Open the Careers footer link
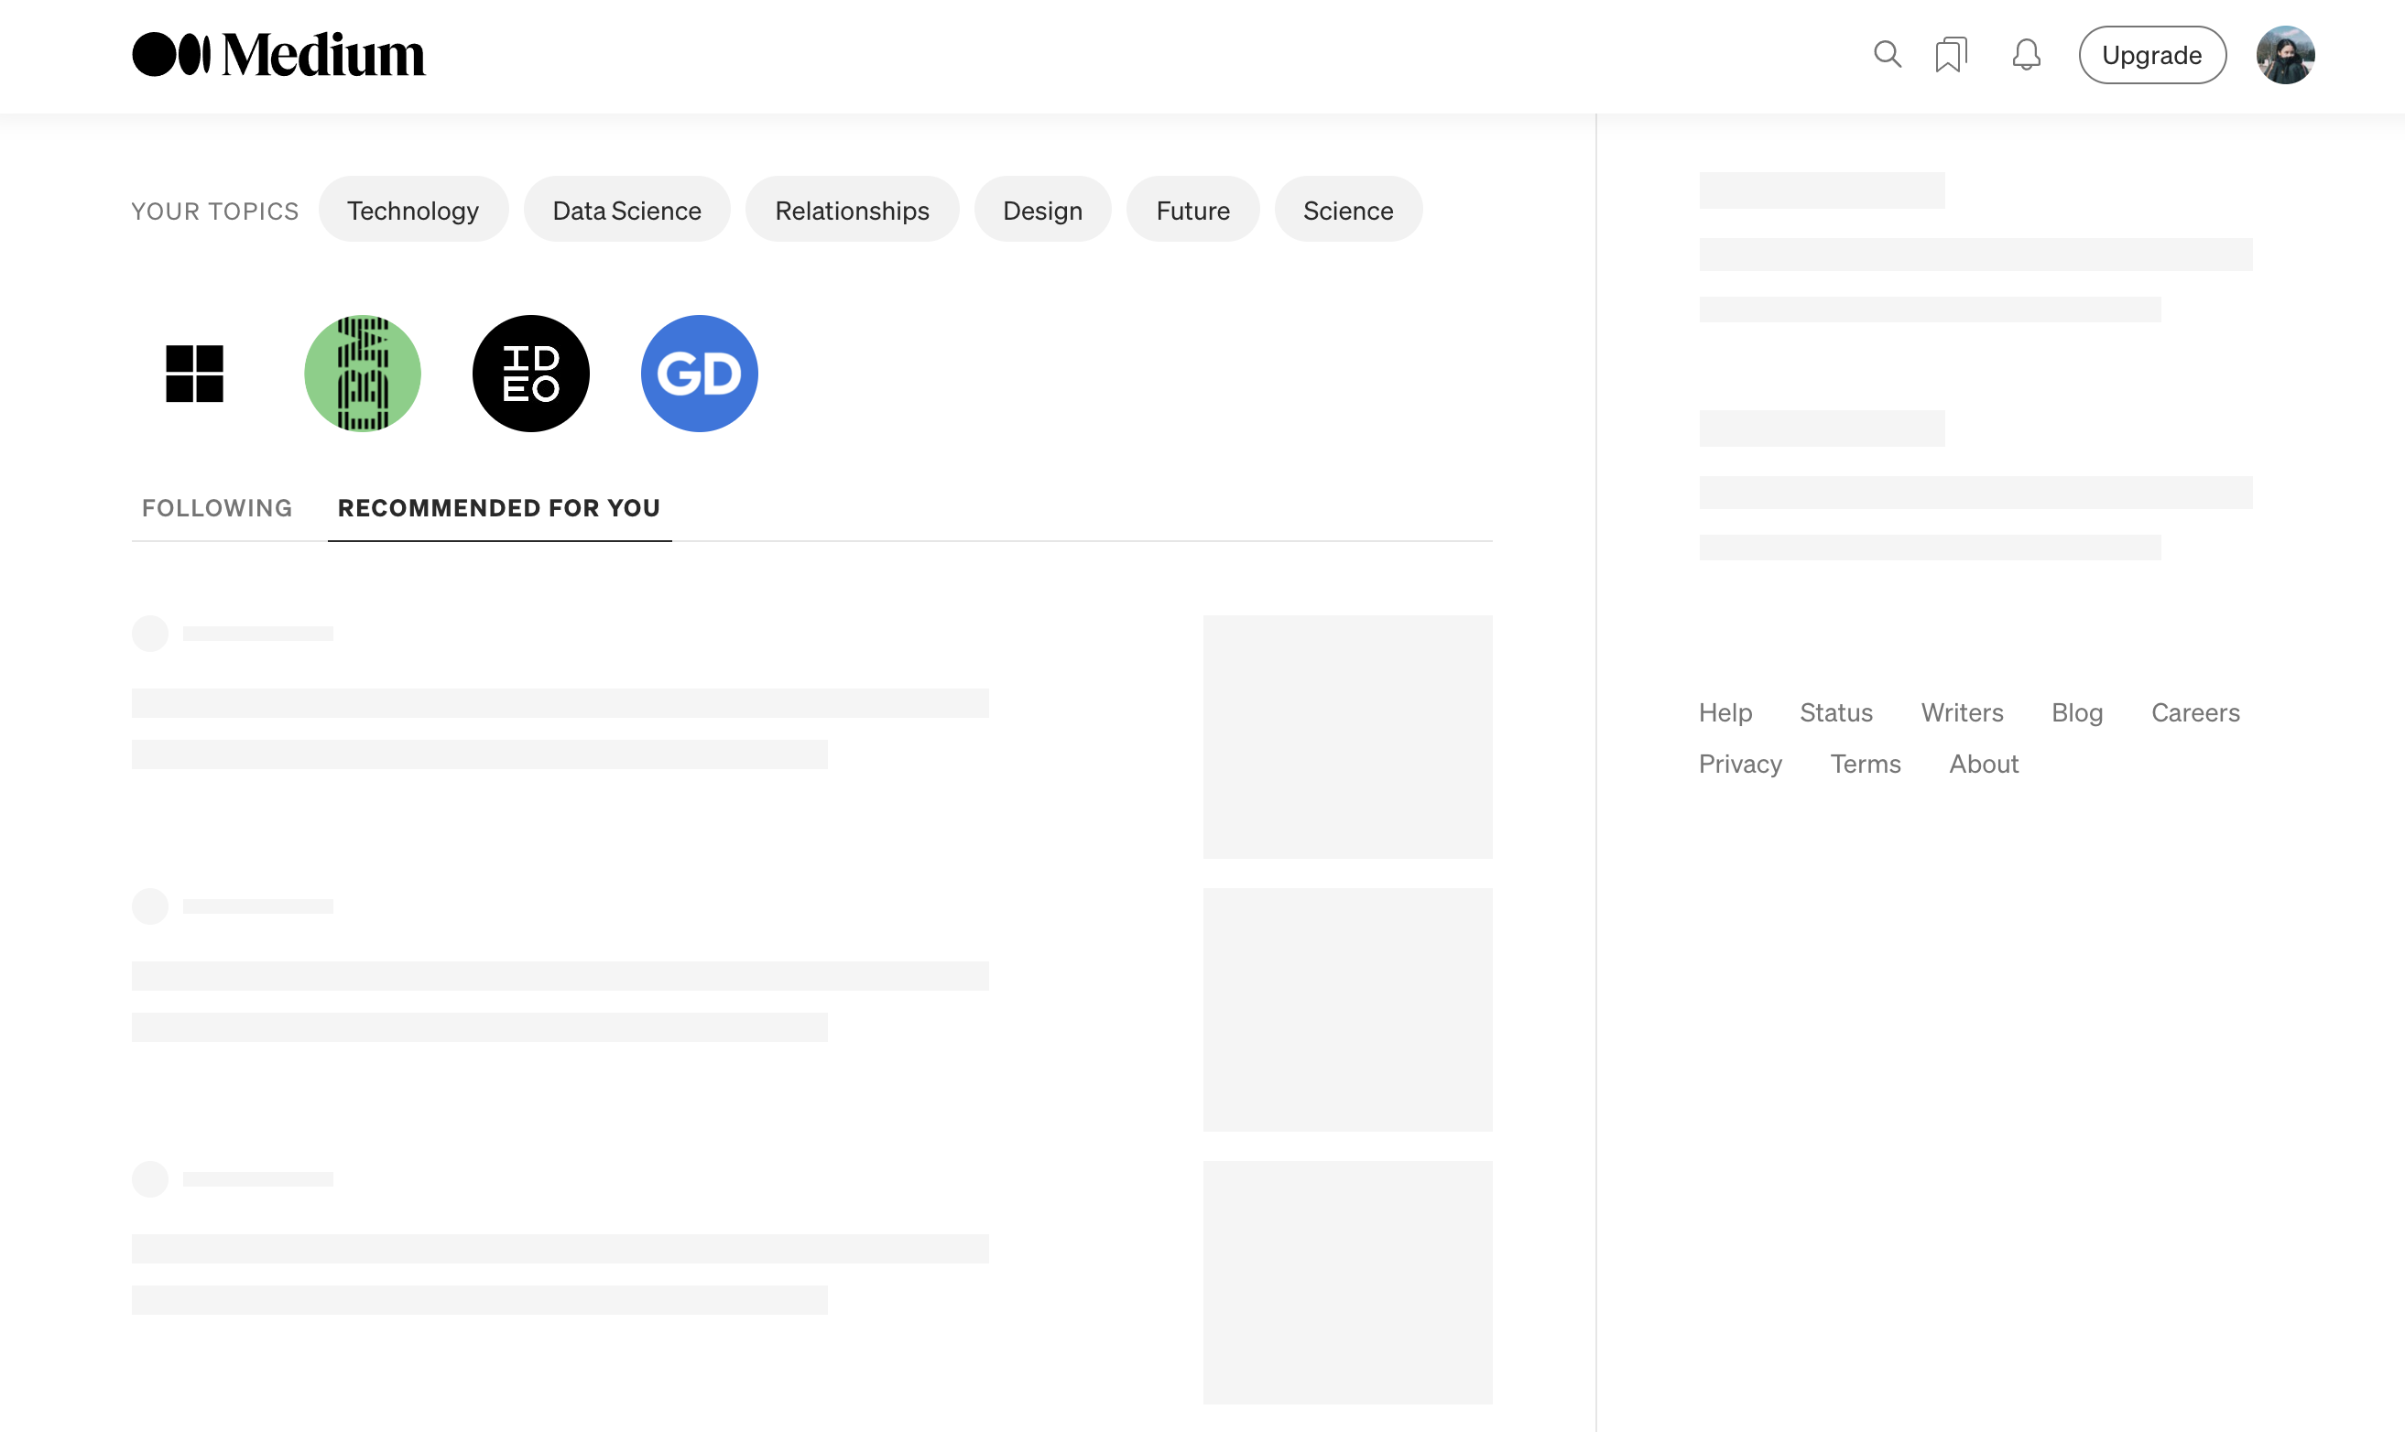Viewport: 2405px width, 1432px height. [x=2194, y=712]
